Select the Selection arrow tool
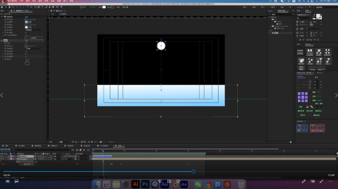The height and width of the screenshot is (189, 338). pos(6,7)
